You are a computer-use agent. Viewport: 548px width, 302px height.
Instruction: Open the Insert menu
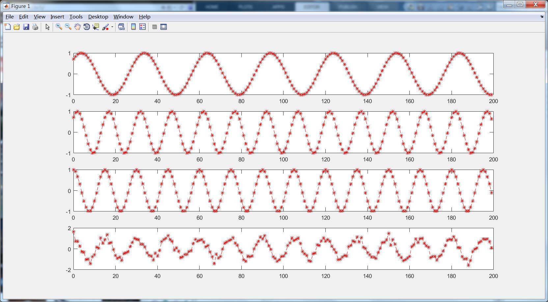pyautogui.click(x=57, y=16)
